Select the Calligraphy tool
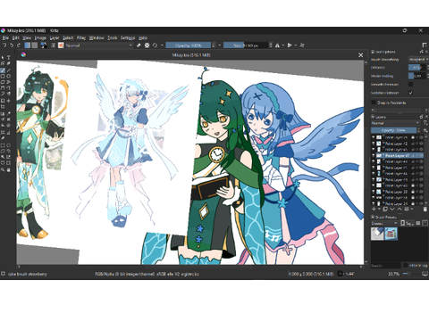 9,63
